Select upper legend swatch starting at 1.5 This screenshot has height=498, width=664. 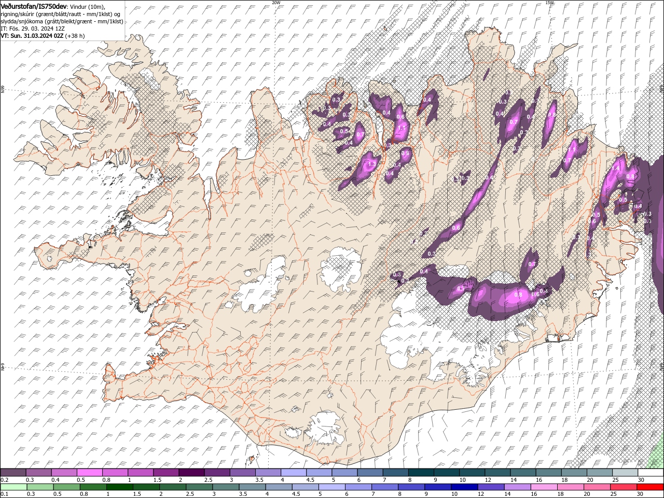coord(165,473)
